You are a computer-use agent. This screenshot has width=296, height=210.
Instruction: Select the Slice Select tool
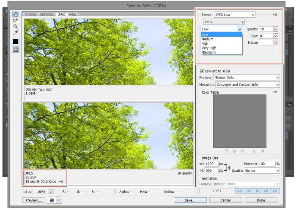click(16, 20)
